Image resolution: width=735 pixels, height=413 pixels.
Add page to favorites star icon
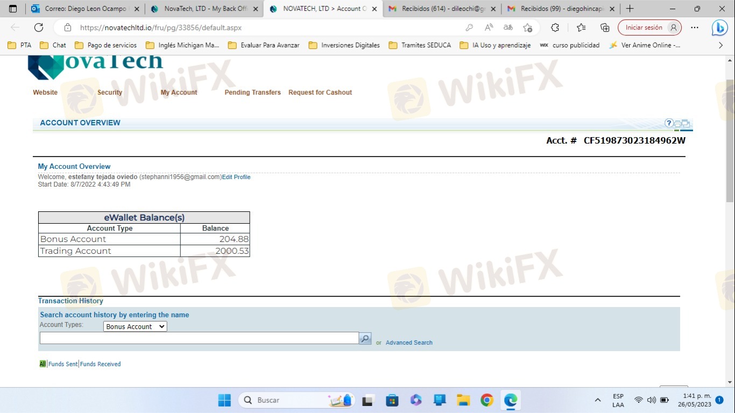pos(528,27)
